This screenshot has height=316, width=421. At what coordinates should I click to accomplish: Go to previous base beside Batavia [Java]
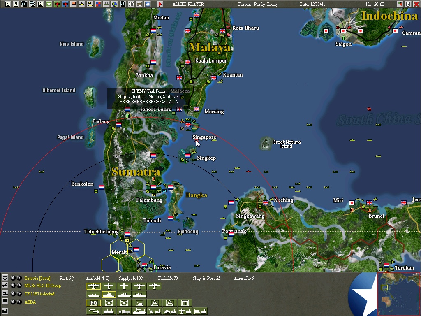(13, 278)
